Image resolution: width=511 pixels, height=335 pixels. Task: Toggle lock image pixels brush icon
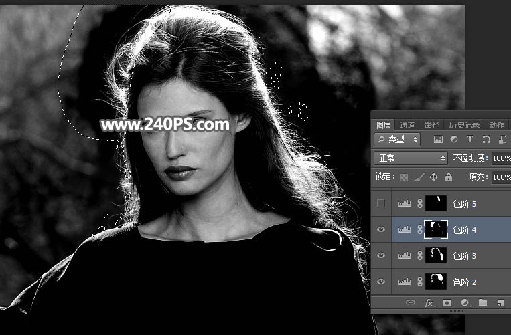click(419, 177)
